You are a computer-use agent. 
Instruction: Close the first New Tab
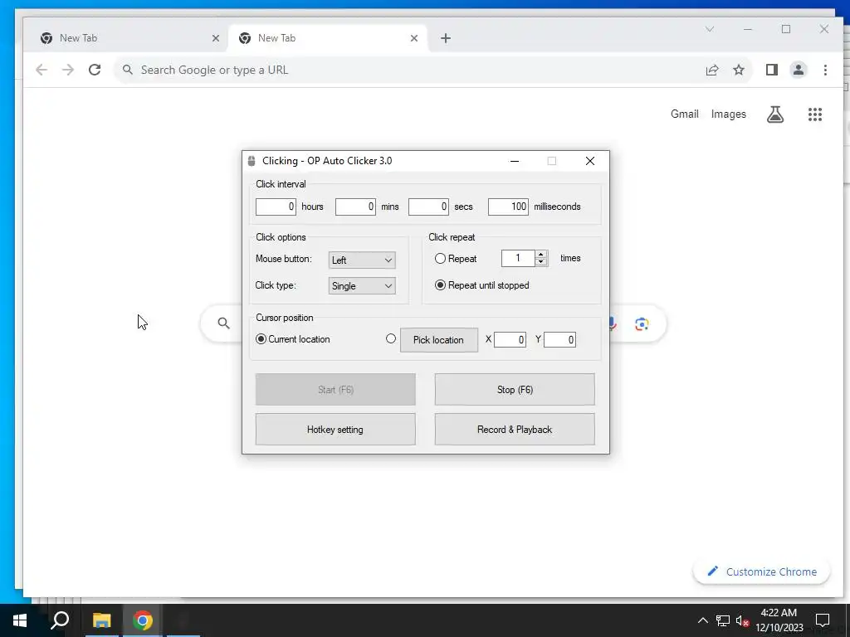pyautogui.click(x=216, y=38)
